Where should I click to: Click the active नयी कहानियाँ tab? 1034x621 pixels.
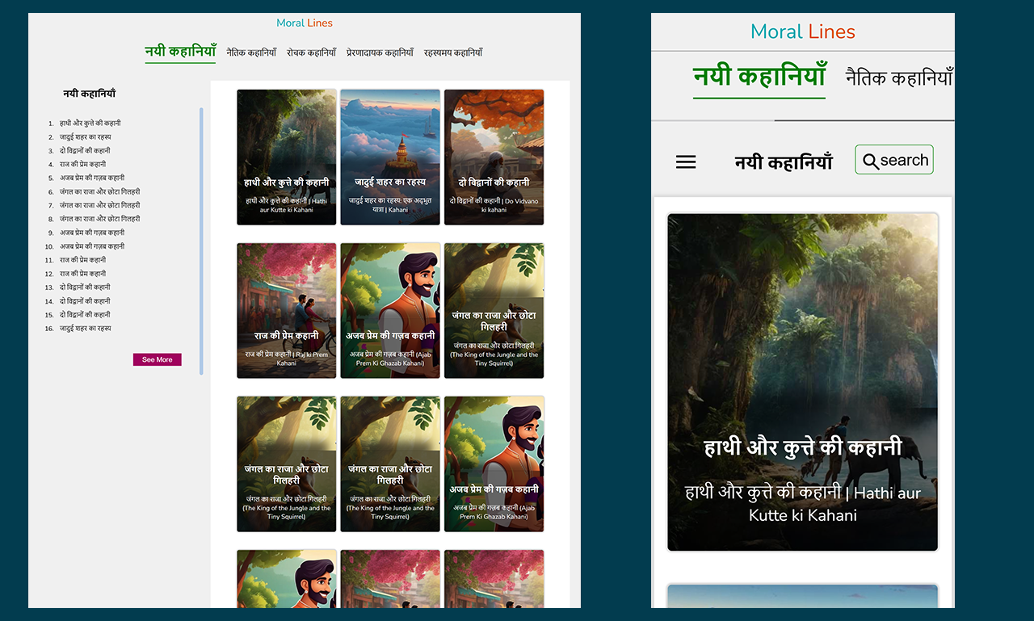(x=179, y=51)
